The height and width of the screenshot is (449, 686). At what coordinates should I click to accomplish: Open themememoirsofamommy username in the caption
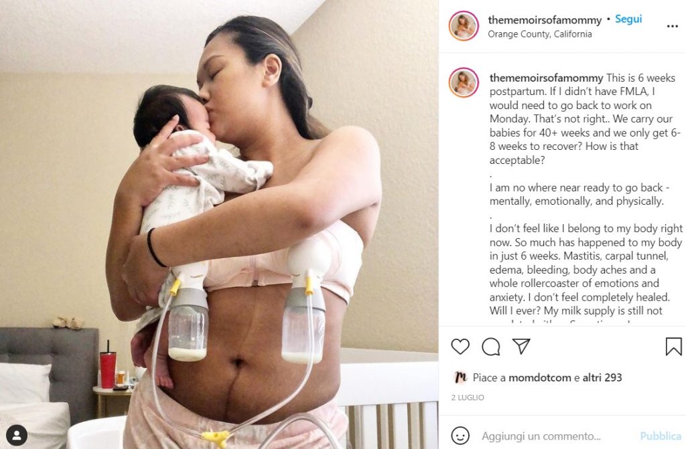[x=546, y=78]
